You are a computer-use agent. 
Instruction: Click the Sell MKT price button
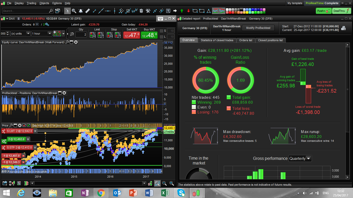point(132,35)
